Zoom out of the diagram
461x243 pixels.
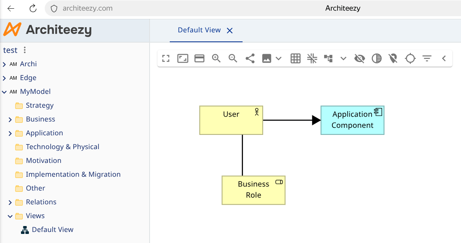233,58
